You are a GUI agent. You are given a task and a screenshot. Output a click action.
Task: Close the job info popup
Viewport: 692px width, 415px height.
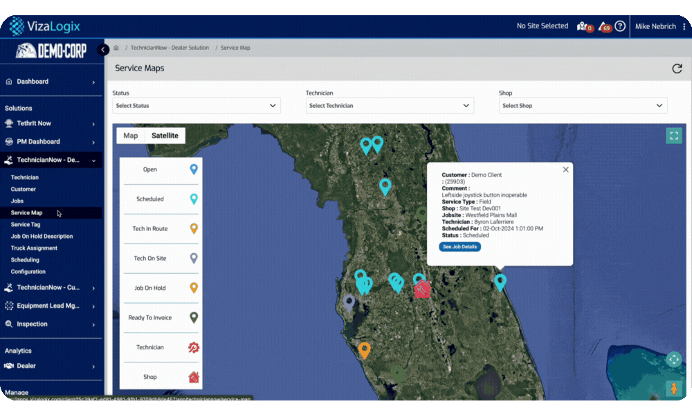point(566,169)
